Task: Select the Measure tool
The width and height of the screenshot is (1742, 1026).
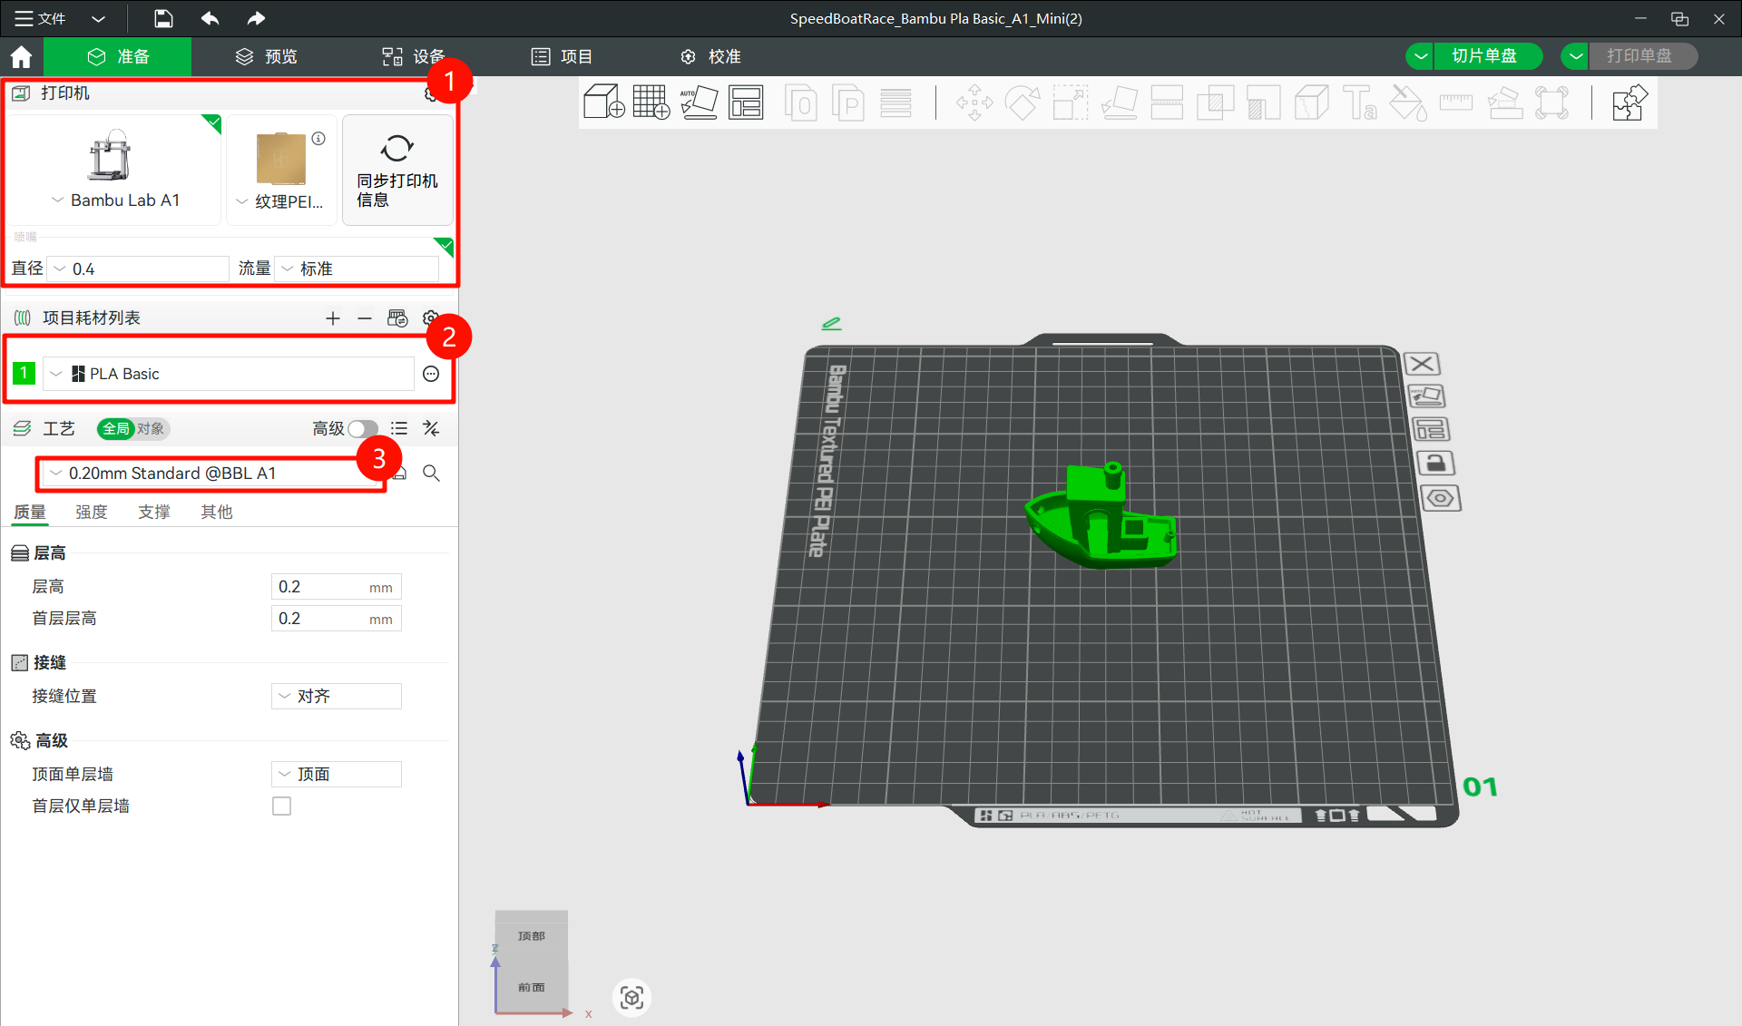Action: click(1455, 102)
